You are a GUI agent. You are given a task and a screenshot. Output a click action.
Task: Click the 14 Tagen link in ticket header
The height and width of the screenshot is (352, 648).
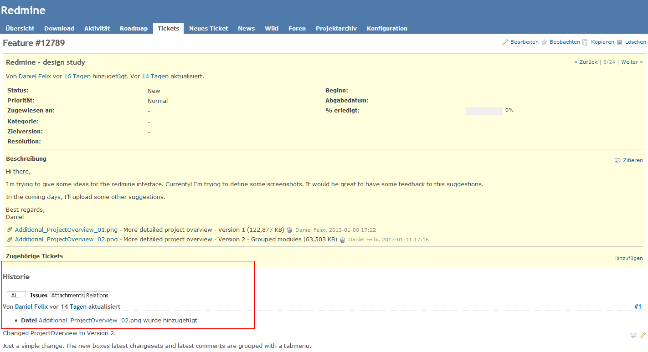tap(155, 77)
